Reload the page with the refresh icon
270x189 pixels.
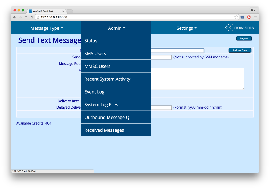[26, 17]
